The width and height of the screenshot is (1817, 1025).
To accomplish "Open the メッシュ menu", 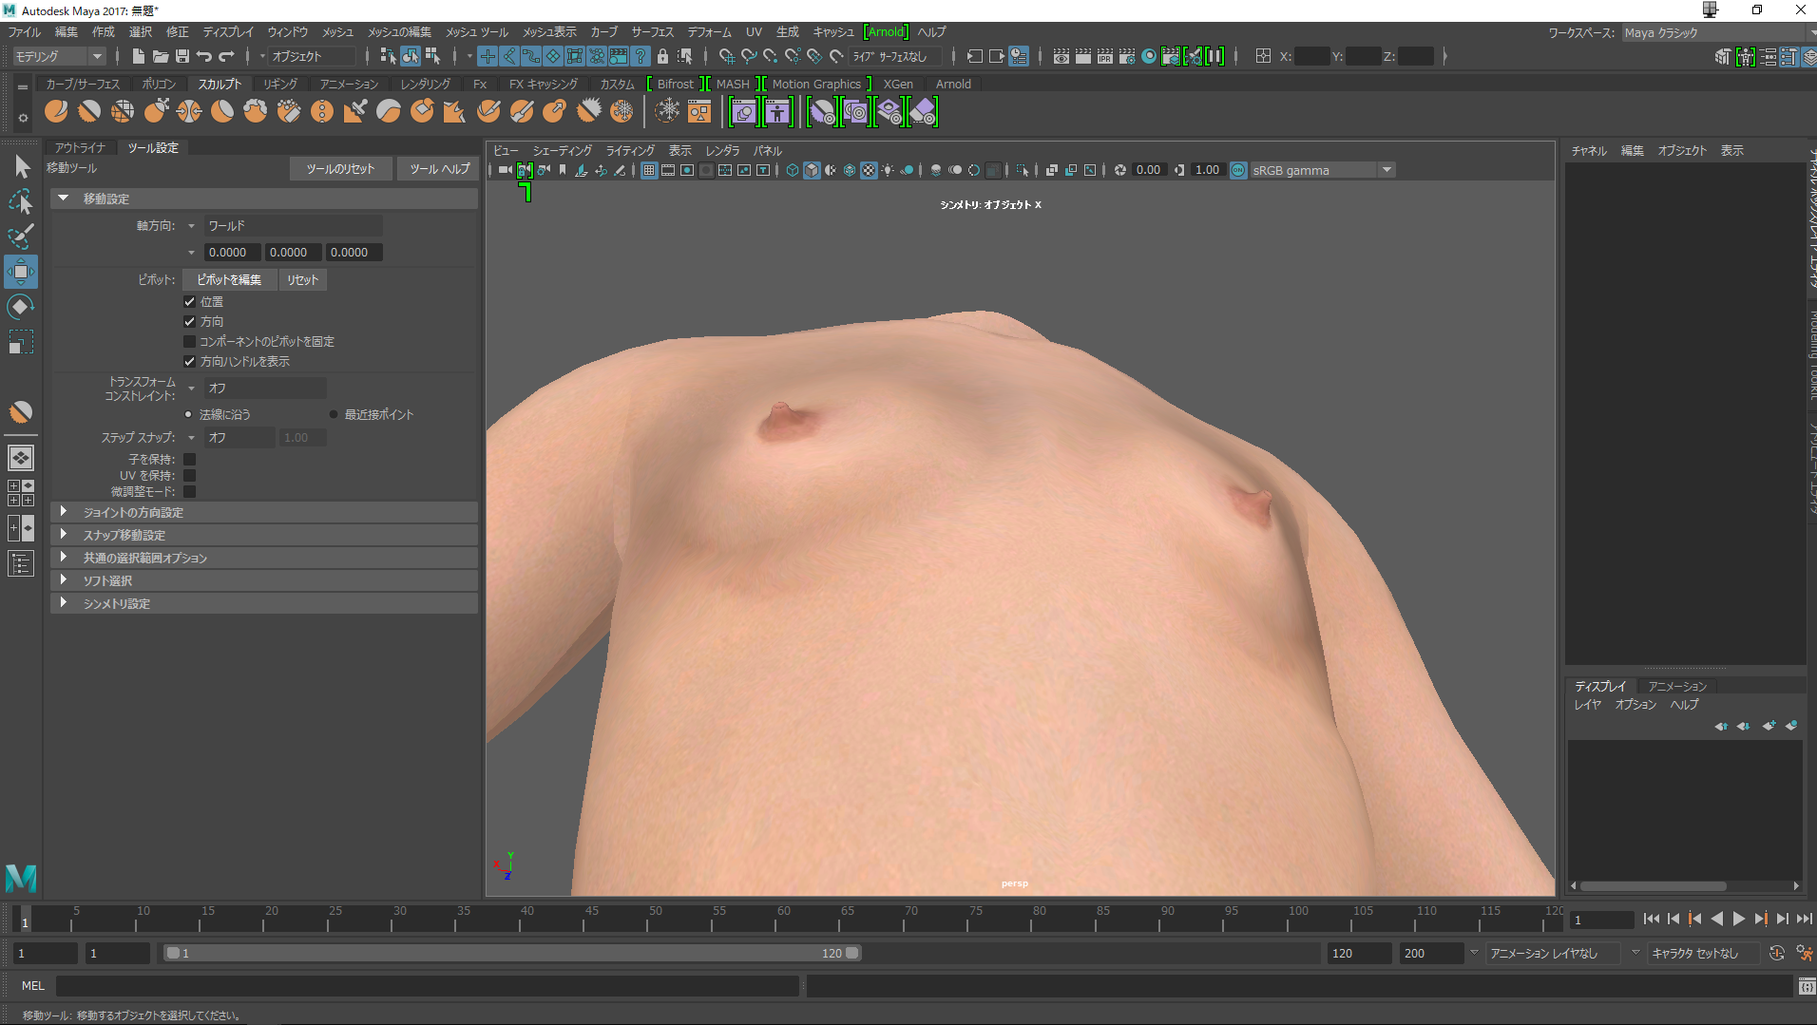I will (x=337, y=32).
